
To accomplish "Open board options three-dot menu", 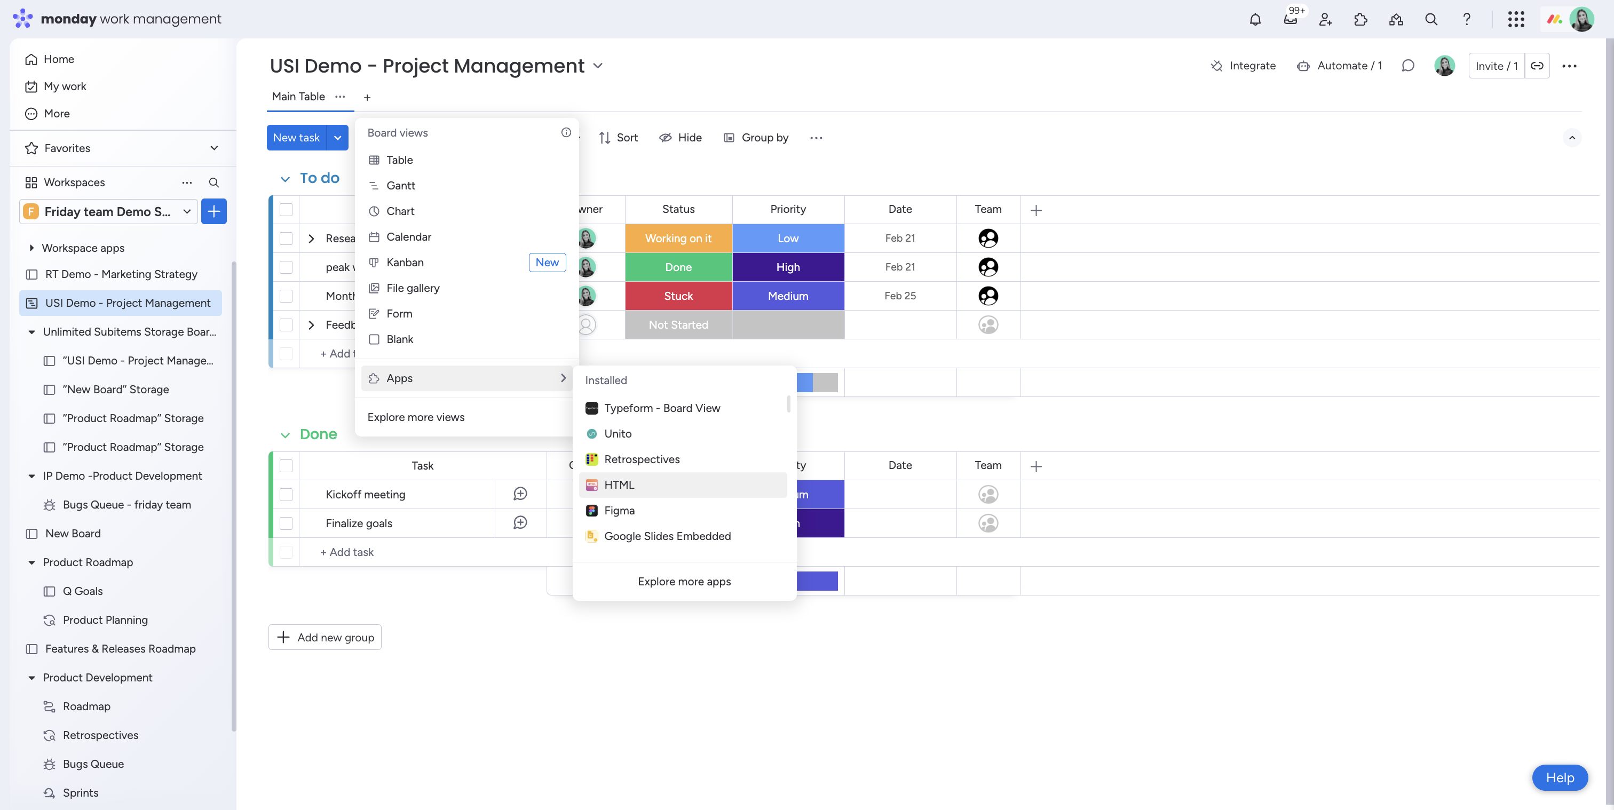I will 1570,66.
